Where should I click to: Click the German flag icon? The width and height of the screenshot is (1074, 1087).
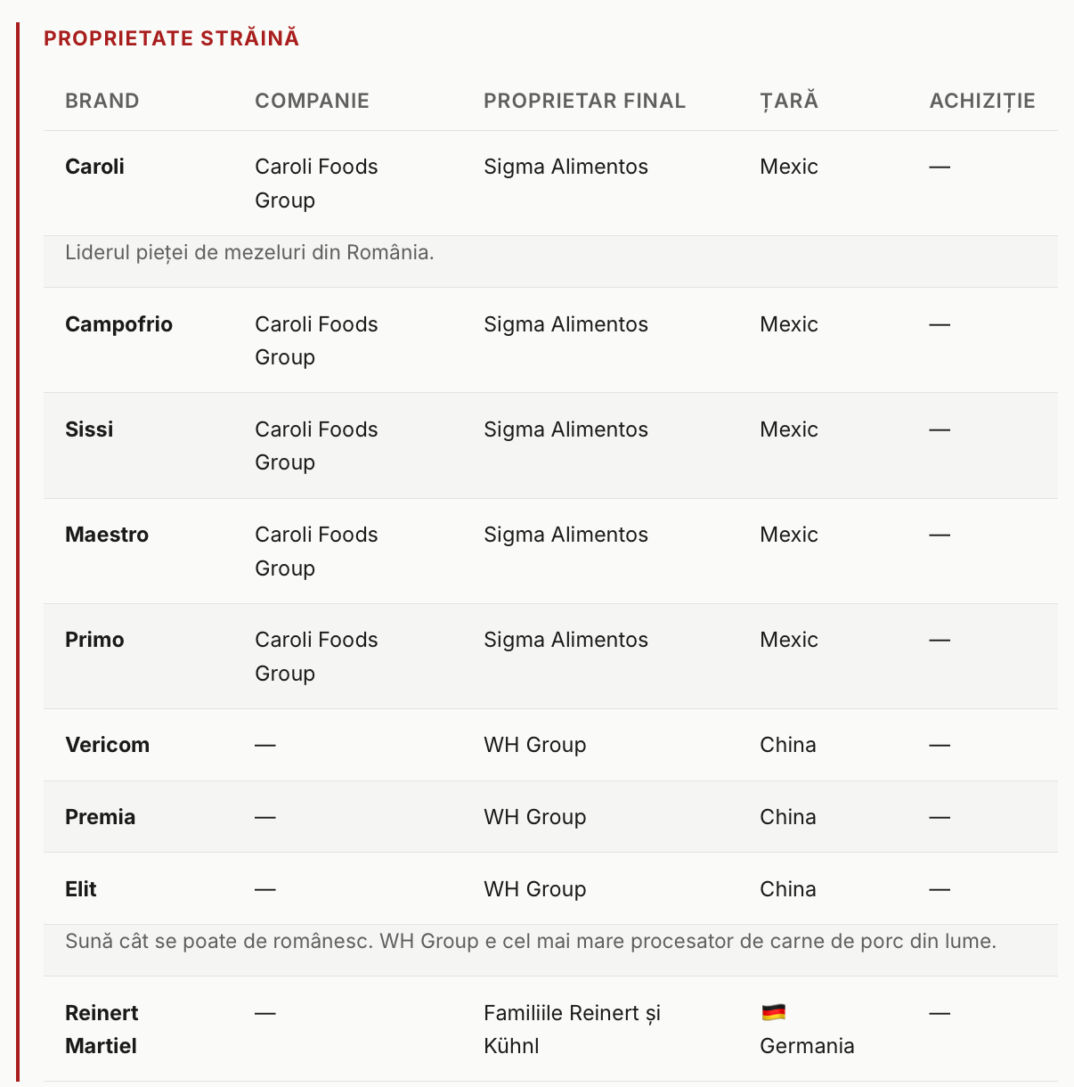click(x=773, y=1012)
